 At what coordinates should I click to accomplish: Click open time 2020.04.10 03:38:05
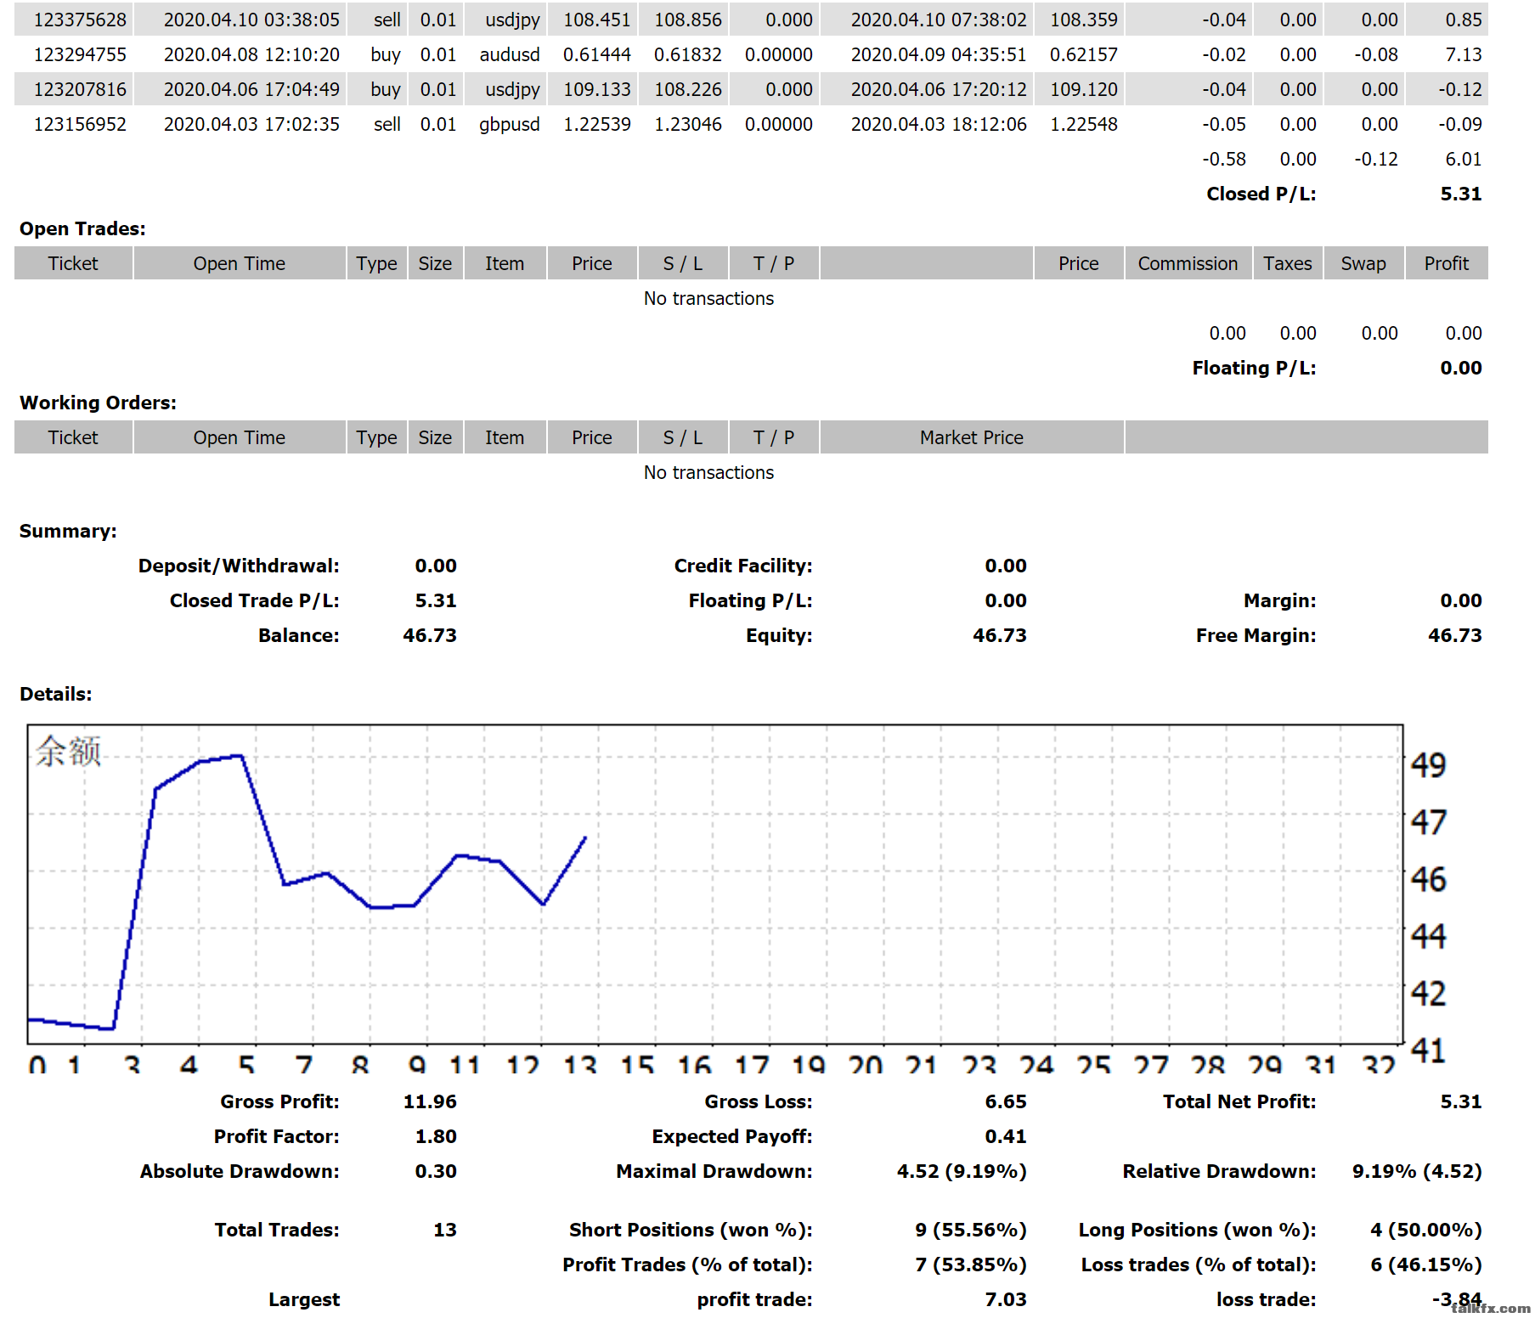pos(251,20)
